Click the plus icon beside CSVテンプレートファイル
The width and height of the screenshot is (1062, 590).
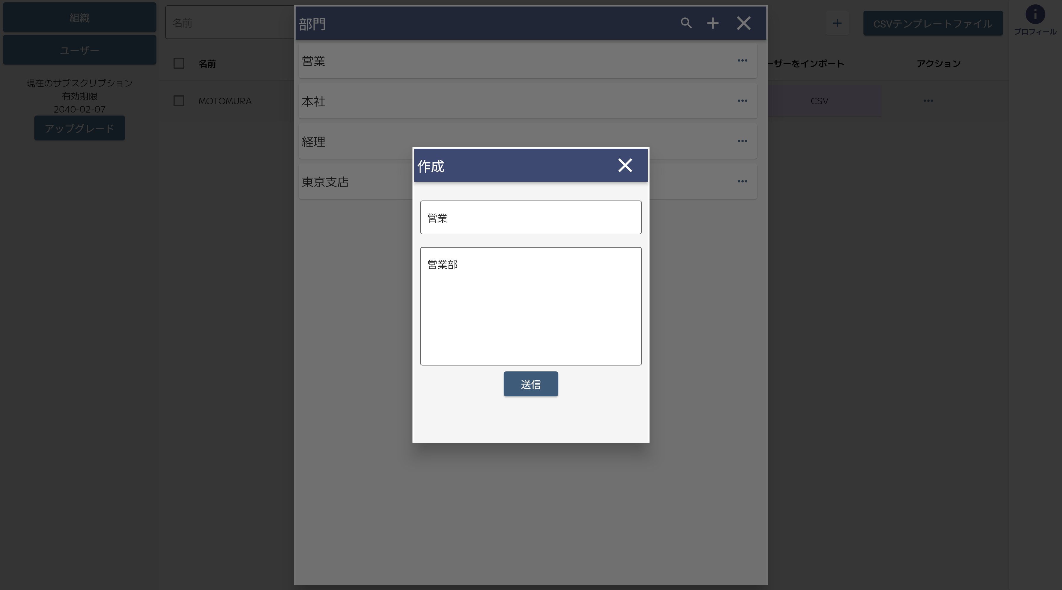[837, 23]
